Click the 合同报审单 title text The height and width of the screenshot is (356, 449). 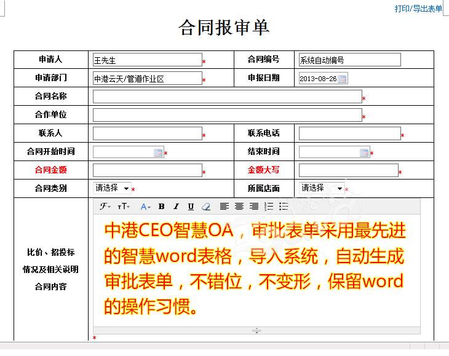tap(224, 28)
